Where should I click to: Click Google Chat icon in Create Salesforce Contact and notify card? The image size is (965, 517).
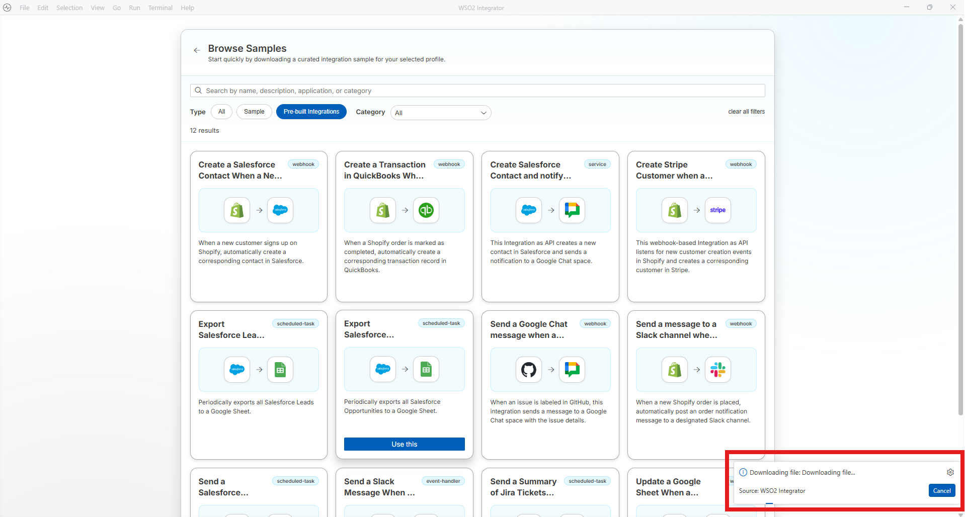[572, 210]
